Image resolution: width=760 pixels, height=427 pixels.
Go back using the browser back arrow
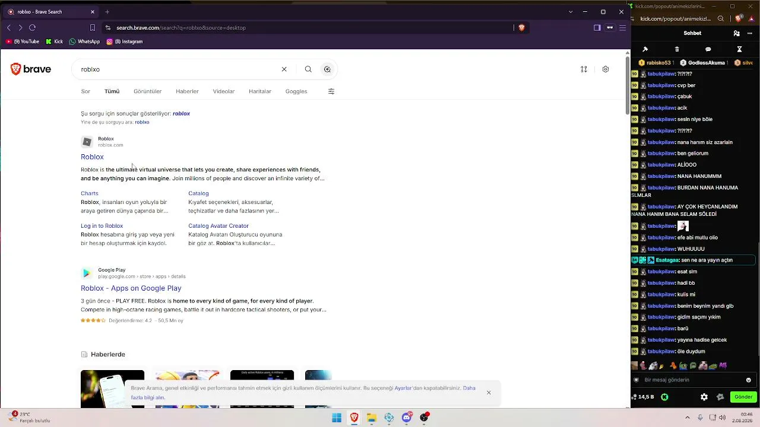click(x=8, y=28)
